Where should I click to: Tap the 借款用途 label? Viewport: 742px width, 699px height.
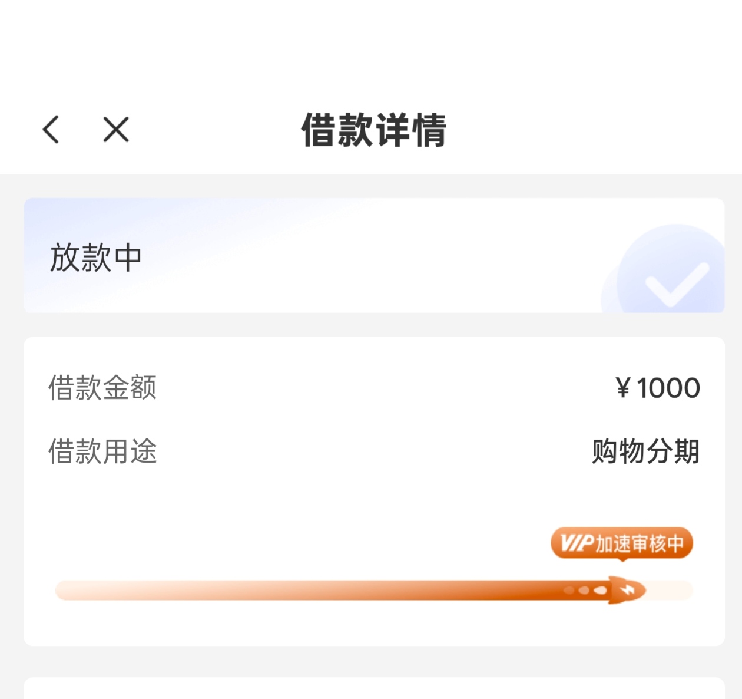coord(102,451)
